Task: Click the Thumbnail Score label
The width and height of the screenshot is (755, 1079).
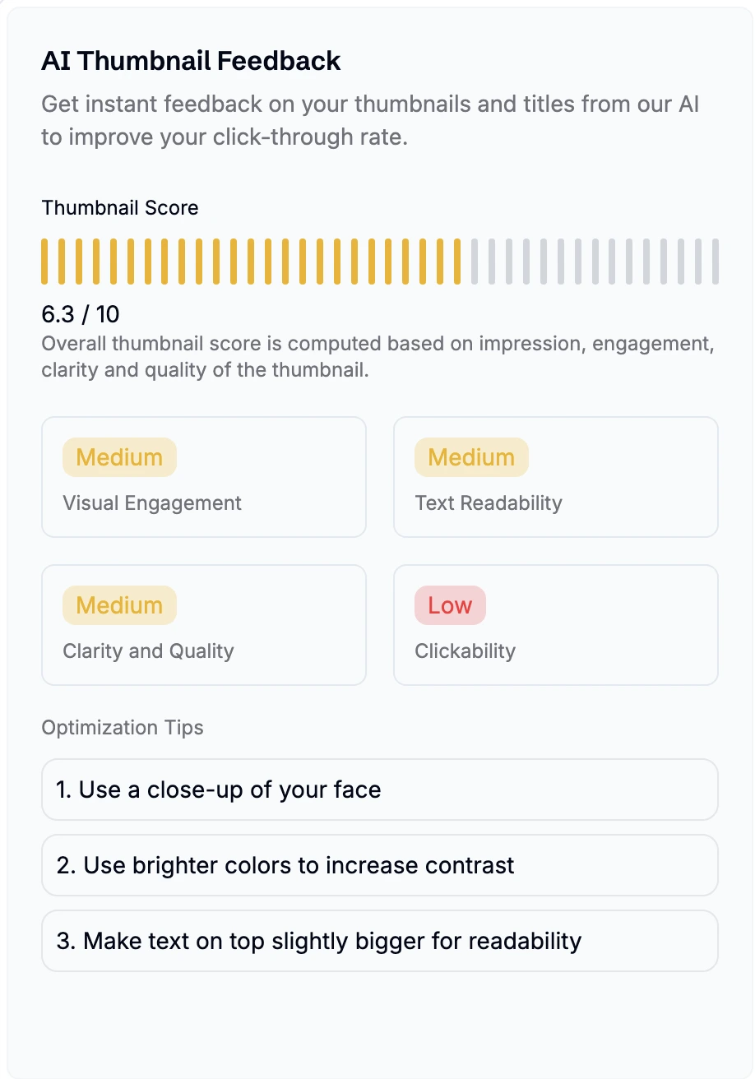Action: click(x=120, y=207)
